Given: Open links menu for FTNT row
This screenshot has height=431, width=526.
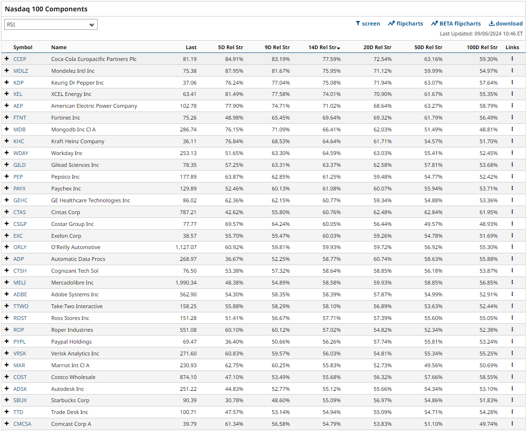Looking at the screenshot, I should [x=512, y=117].
